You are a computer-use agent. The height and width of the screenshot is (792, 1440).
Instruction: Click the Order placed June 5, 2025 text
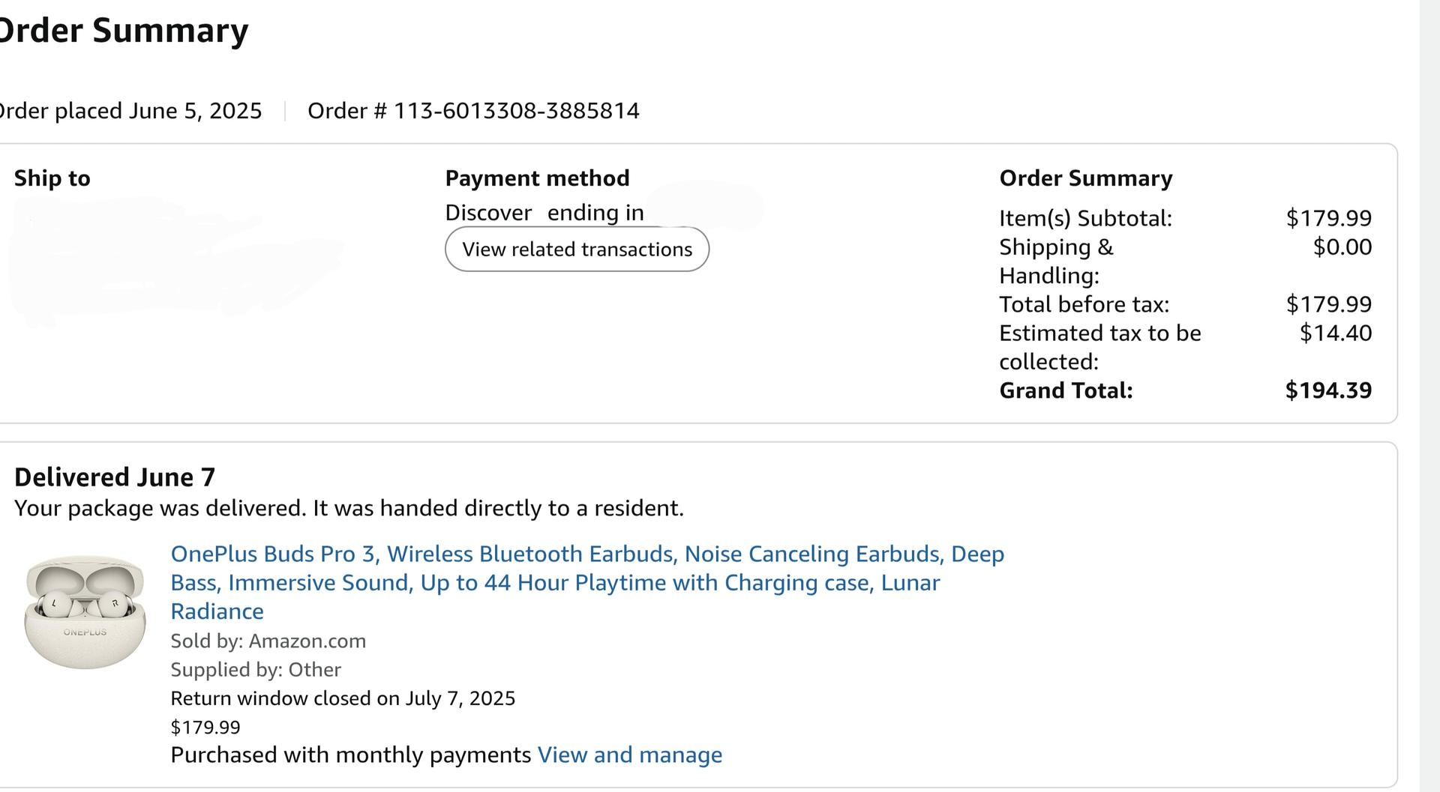click(130, 111)
